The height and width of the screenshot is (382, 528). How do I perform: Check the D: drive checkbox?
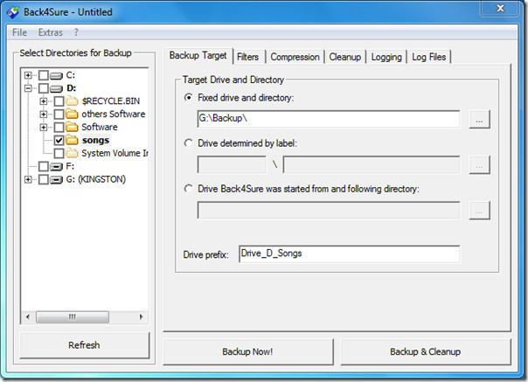coord(44,88)
